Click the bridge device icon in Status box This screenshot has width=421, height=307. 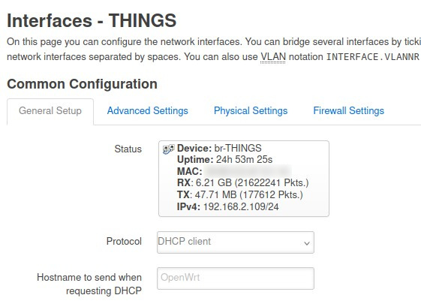point(168,149)
